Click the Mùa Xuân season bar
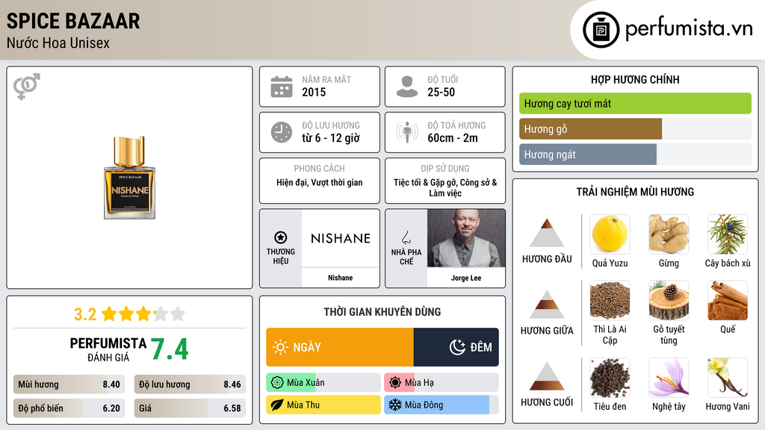The height and width of the screenshot is (430, 765). [x=323, y=383]
